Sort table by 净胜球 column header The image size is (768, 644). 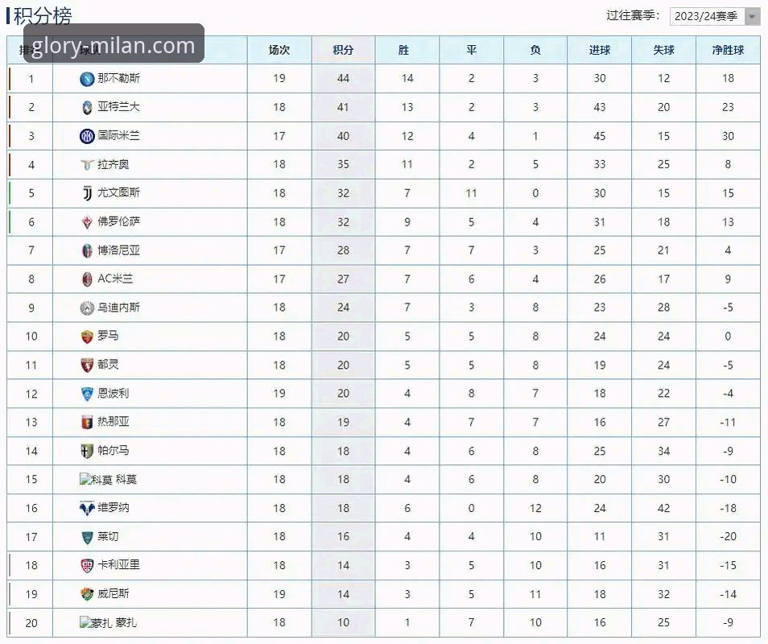pos(728,50)
